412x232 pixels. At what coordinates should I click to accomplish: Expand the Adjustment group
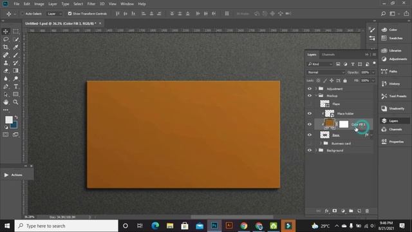coord(316,89)
